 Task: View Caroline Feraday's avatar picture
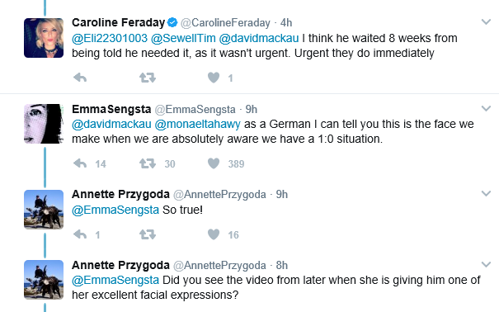[44, 38]
